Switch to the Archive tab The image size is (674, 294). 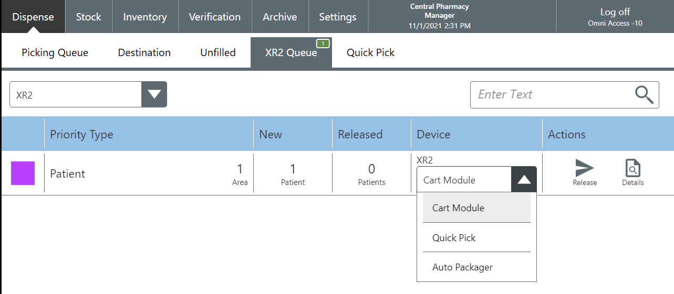pyautogui.click(x=280, y=17)
